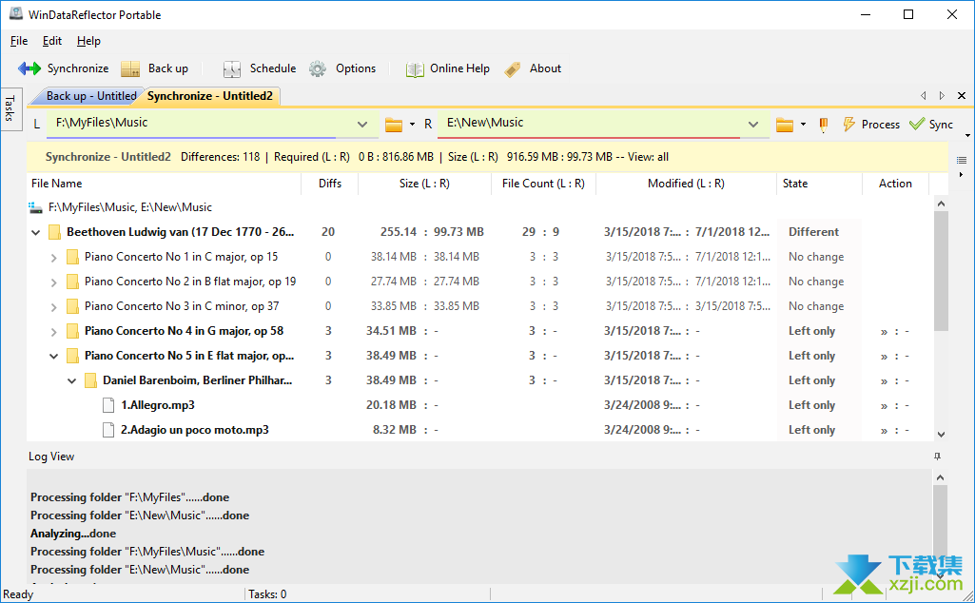Open the Tasks side panel tab
This screenshot has width=975, height=603.
coord(10,108)
